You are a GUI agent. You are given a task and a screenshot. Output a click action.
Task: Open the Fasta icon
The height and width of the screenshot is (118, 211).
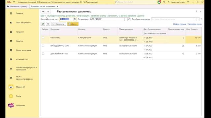[x=11, y=96]
